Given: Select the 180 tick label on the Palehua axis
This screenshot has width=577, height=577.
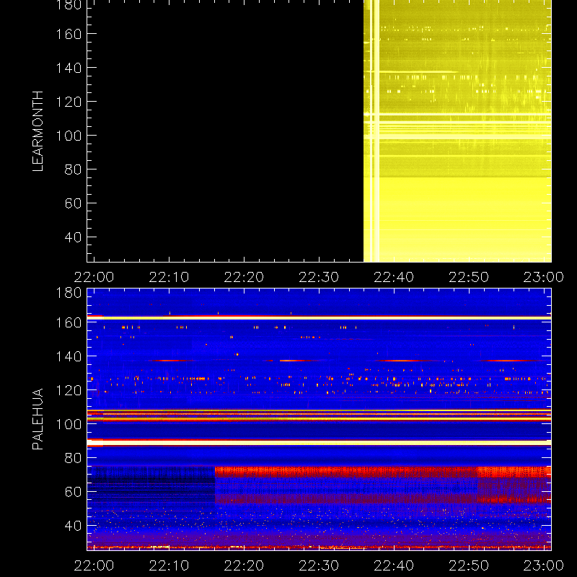Looking at the screenshot, I should point(69,293).
